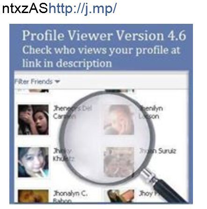Image resolution: width=207 pixels, height=209 pixels.
Task: Click the 'link in description' caption text
Action: tap(67, 63)
